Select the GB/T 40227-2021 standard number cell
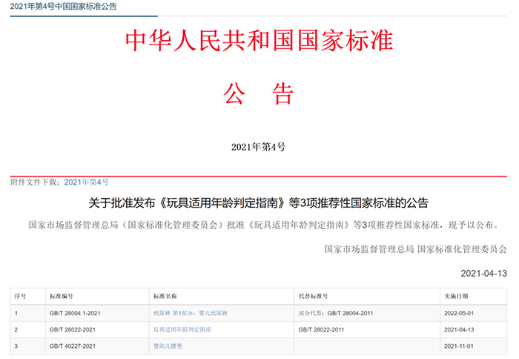 point(70,345)
